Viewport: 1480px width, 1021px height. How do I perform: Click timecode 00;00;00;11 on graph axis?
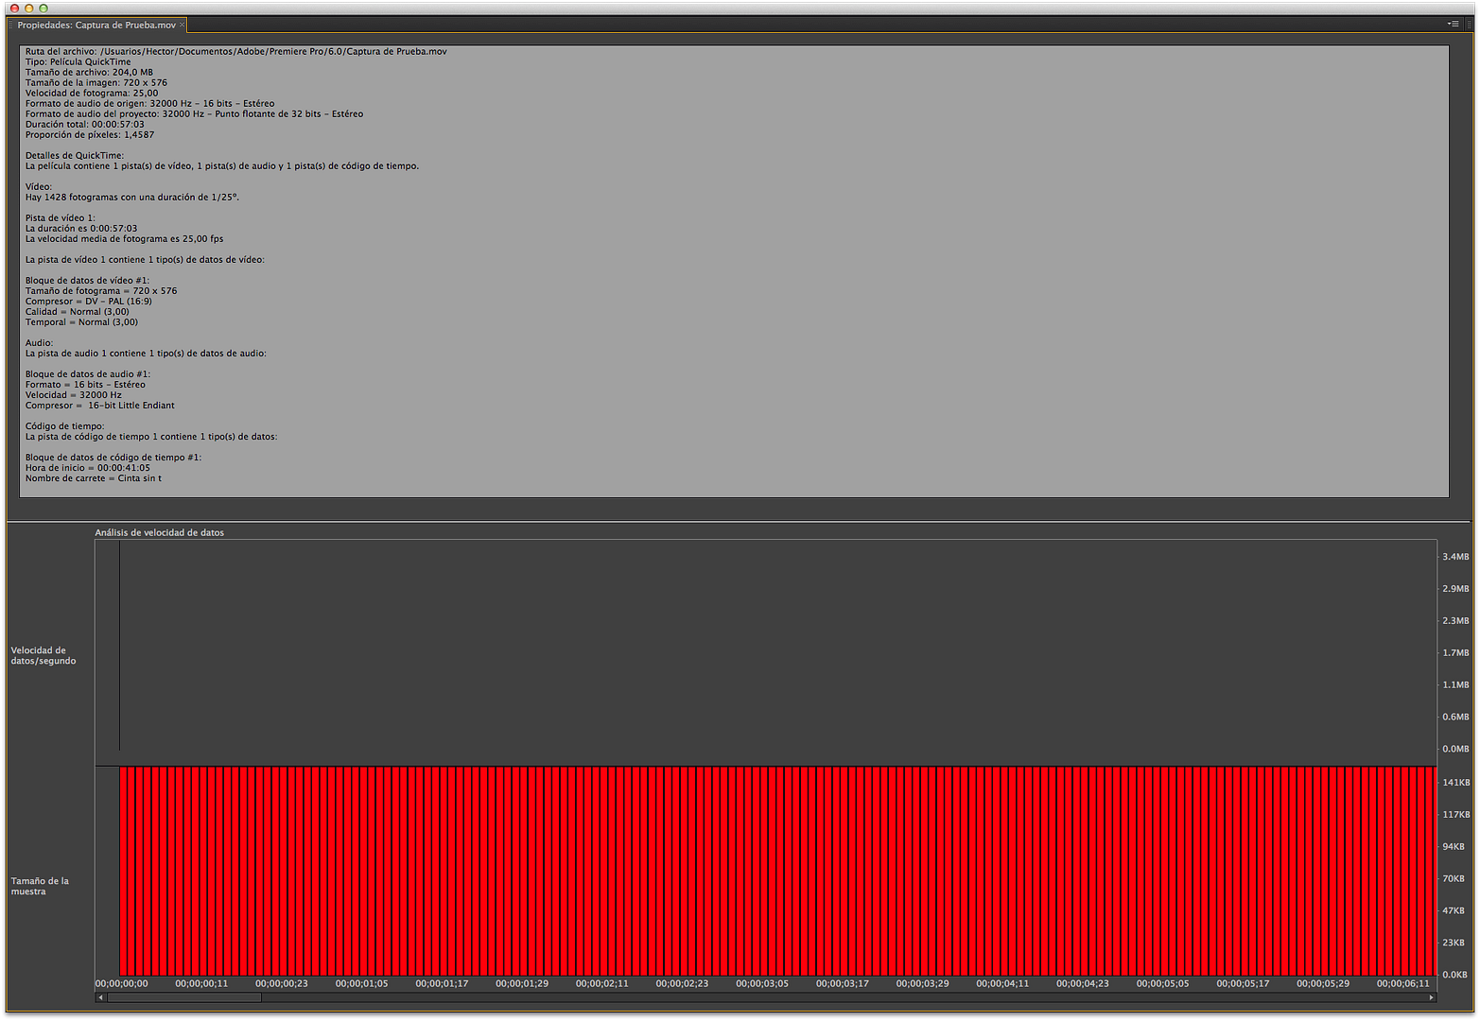click(201, 984)
